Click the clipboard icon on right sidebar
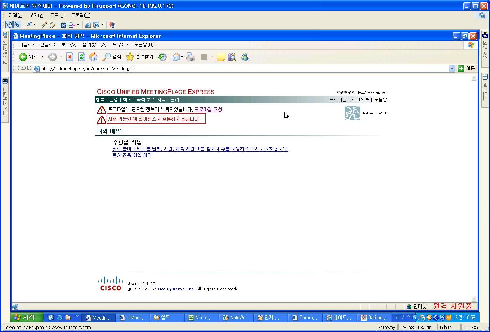Screen dimensions: 490x332 pos(485,77)
